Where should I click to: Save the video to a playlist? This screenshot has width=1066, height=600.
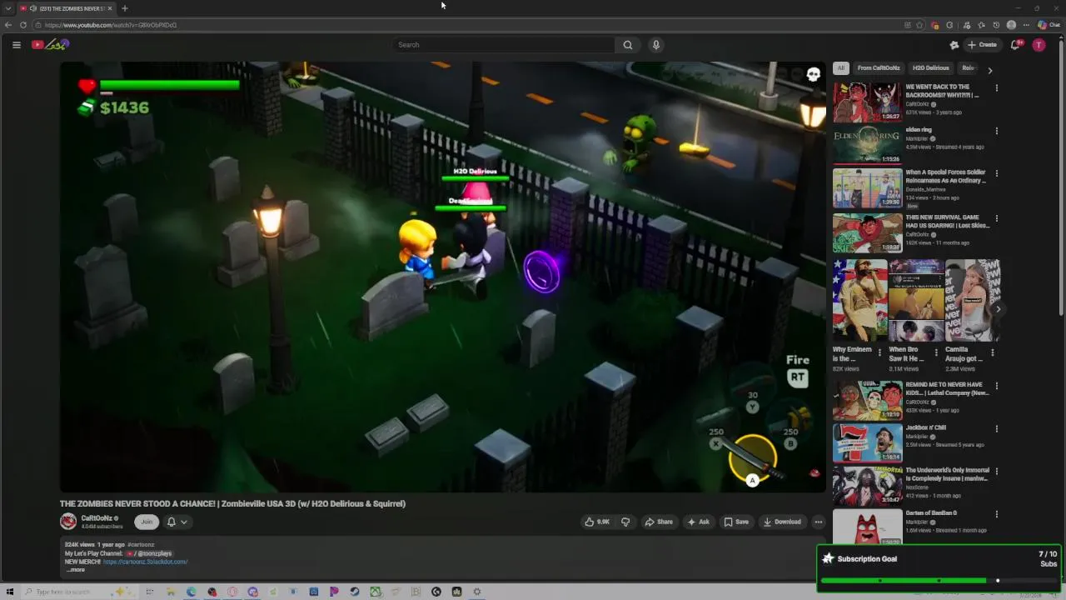coord(736,522)
